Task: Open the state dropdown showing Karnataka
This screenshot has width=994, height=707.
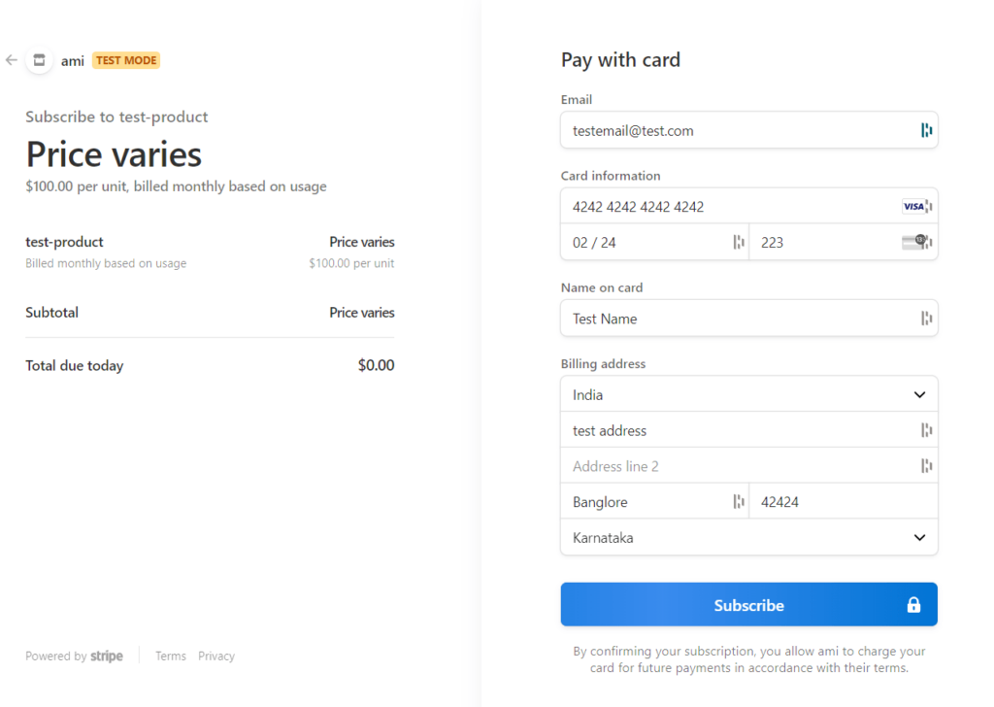Action: [x=748, y=537]
